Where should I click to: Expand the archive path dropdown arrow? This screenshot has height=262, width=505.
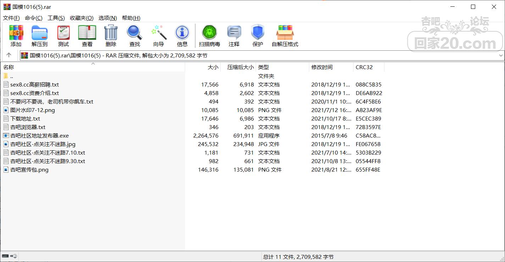point(501,56)
